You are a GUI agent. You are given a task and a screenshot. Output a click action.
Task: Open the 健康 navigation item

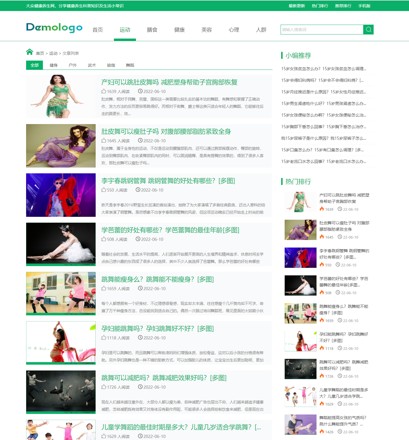(179, 30)
